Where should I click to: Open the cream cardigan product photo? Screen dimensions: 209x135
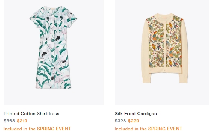pyautogui.click(x=162, y=52)
